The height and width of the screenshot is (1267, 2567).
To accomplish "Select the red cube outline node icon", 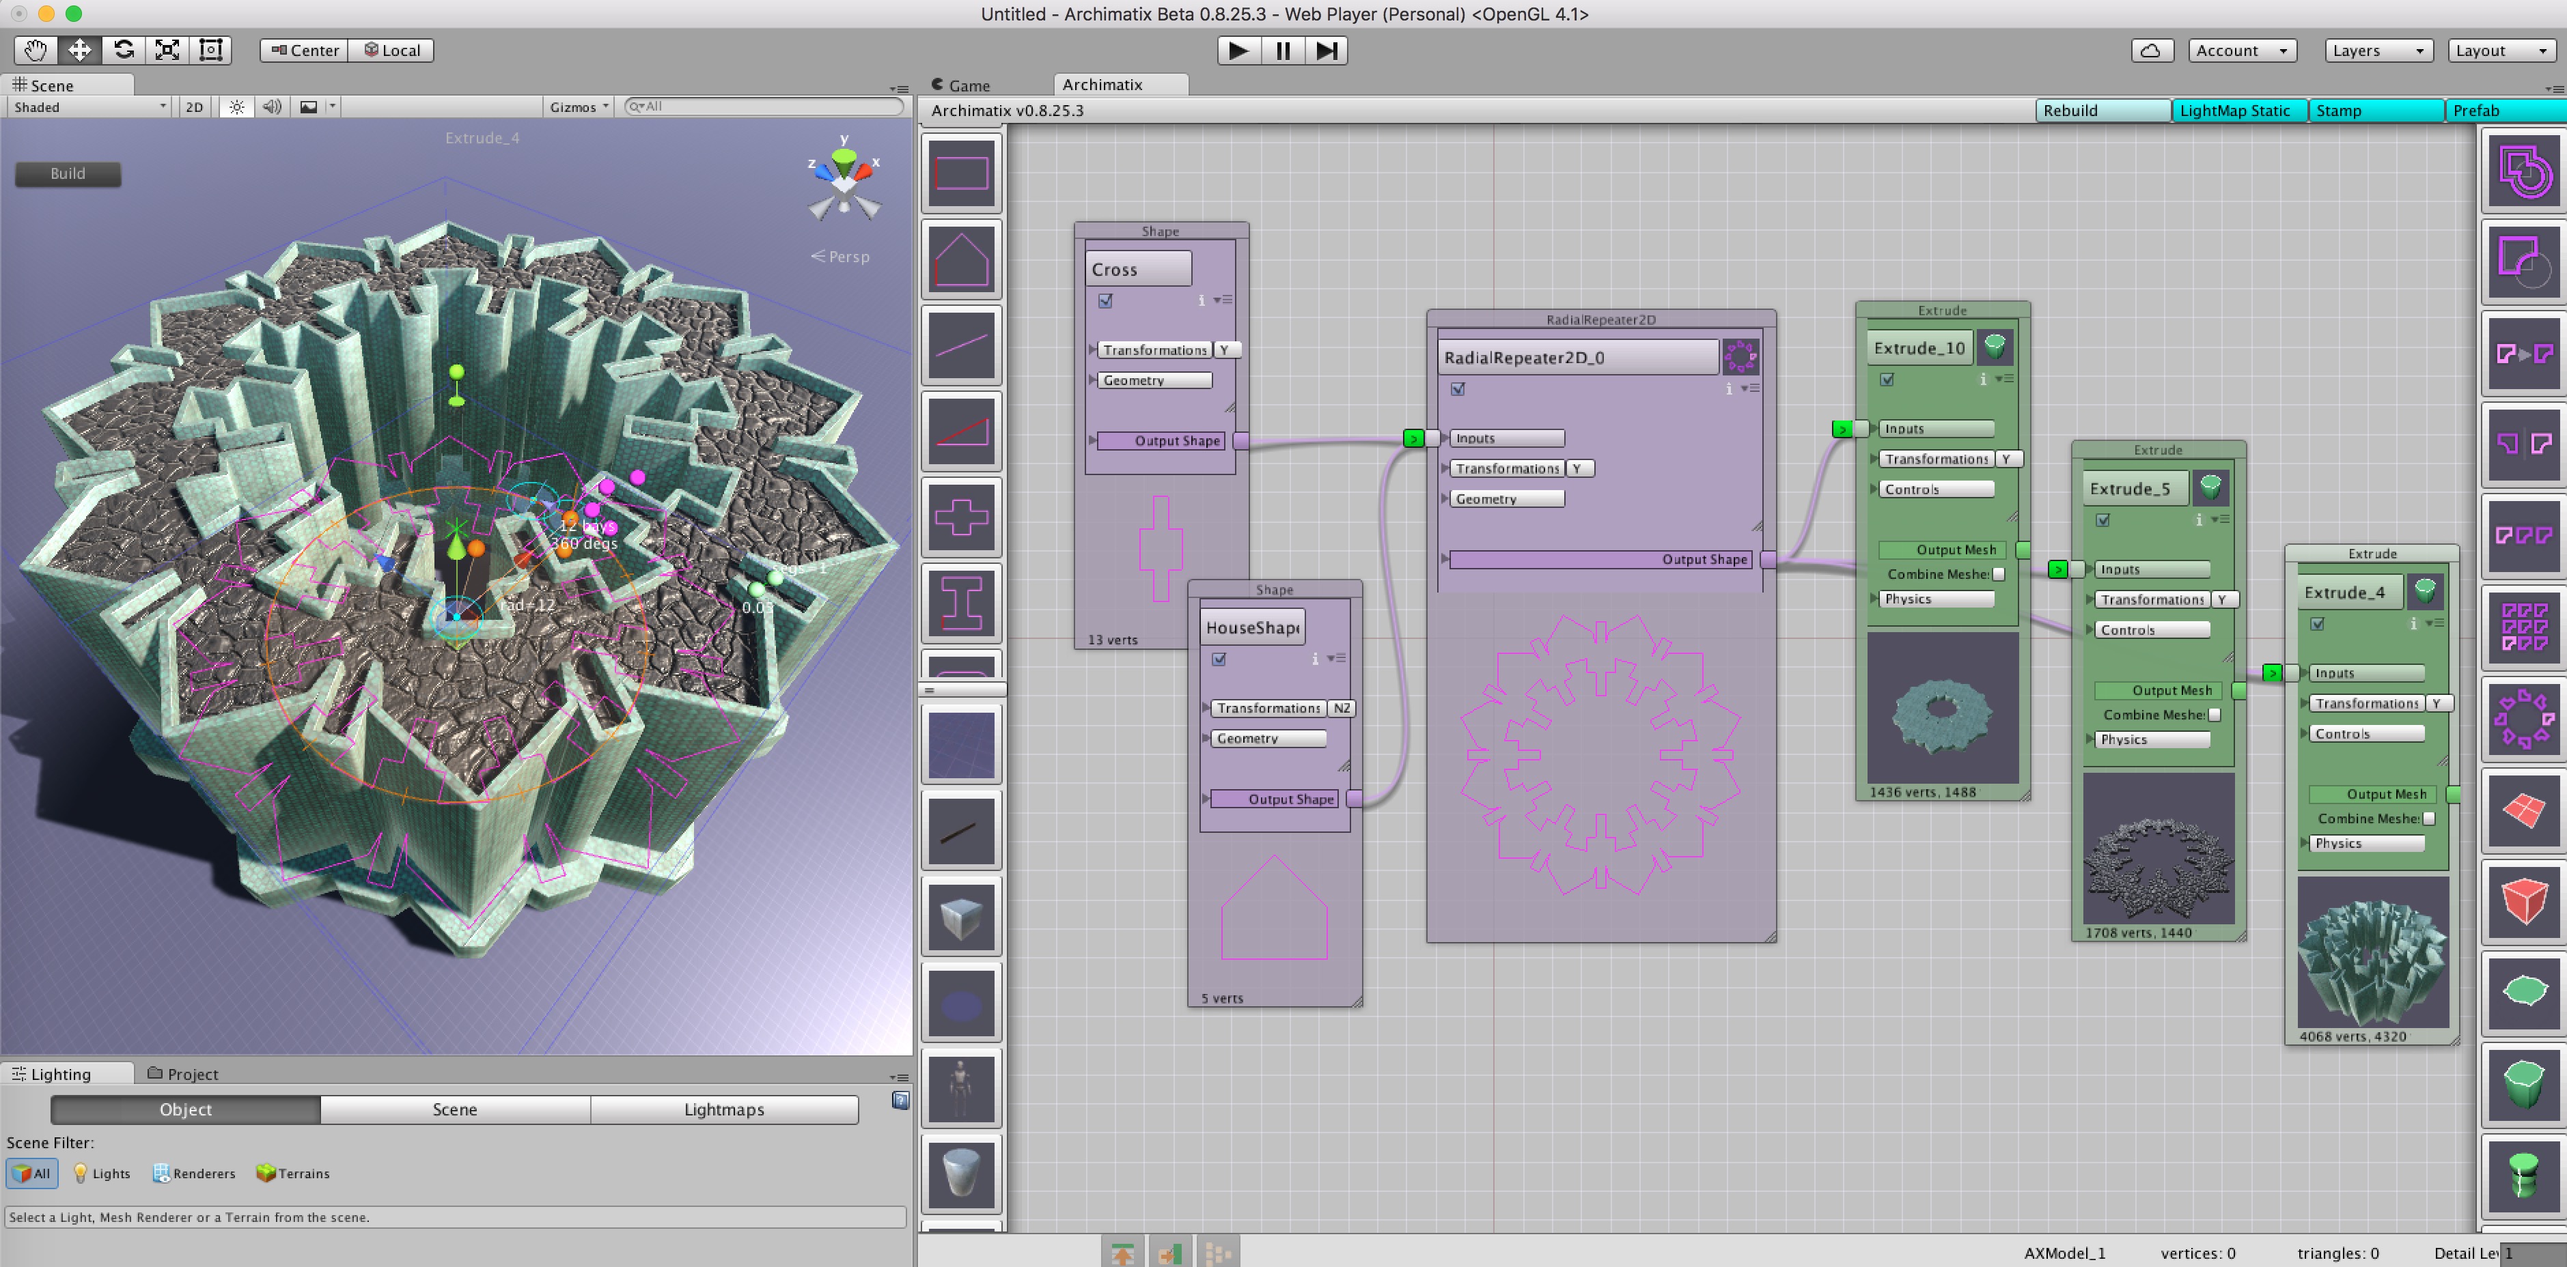I will (x=2523, y=902).
